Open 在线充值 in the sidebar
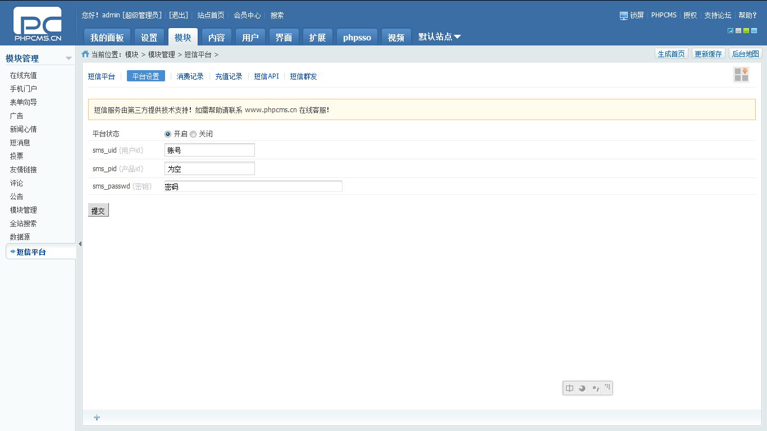Viewport: 767px width, 431px height. (24, 75)
